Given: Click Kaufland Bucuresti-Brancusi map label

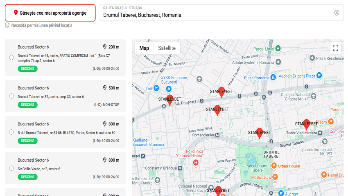Looking at the screenshot, I should [148, 143].
